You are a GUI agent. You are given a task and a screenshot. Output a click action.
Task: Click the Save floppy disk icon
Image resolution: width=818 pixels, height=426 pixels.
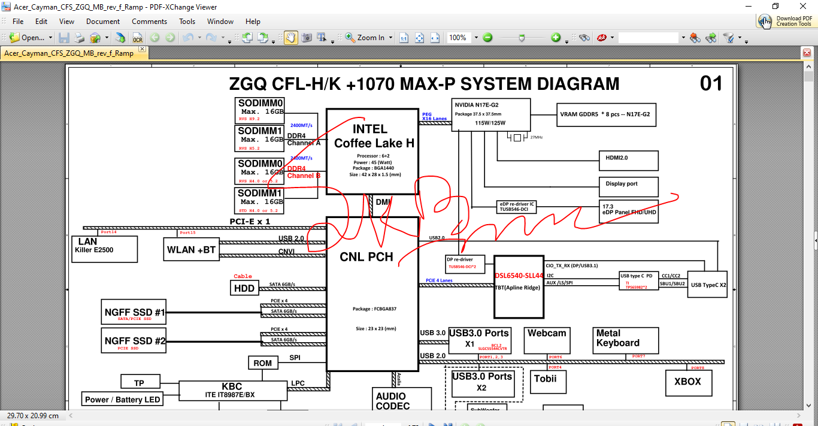coord(64,38)
